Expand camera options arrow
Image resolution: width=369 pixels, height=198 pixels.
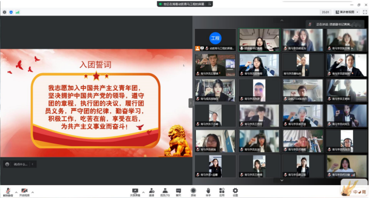tap(33, 192)
